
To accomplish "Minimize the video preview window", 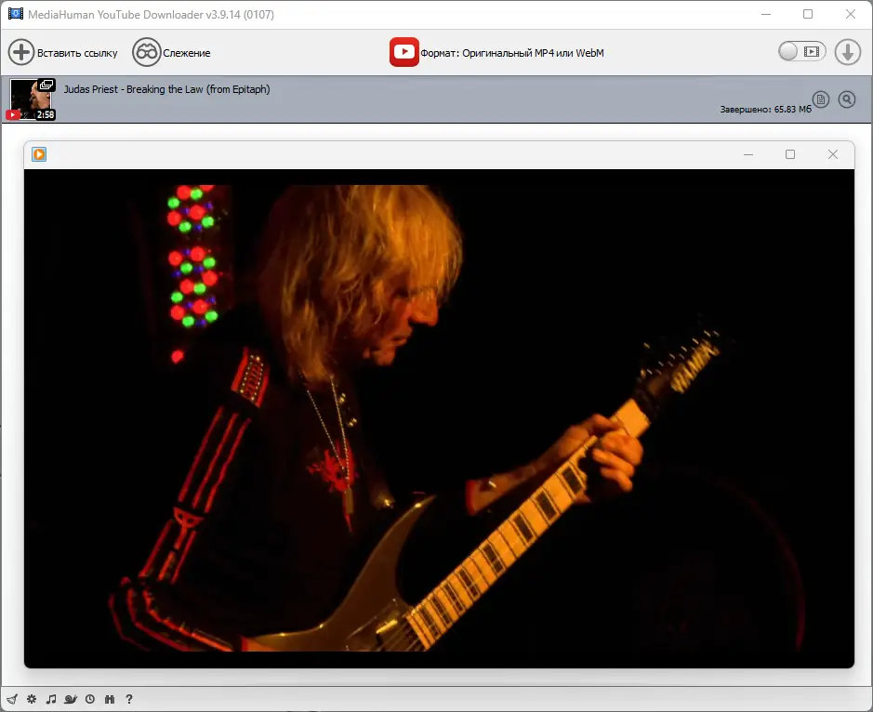I will (x=748, y=154).
